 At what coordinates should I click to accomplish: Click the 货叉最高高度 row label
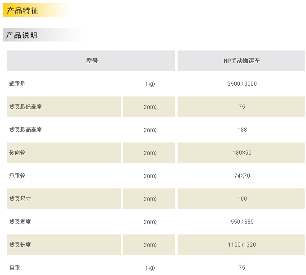25,130
